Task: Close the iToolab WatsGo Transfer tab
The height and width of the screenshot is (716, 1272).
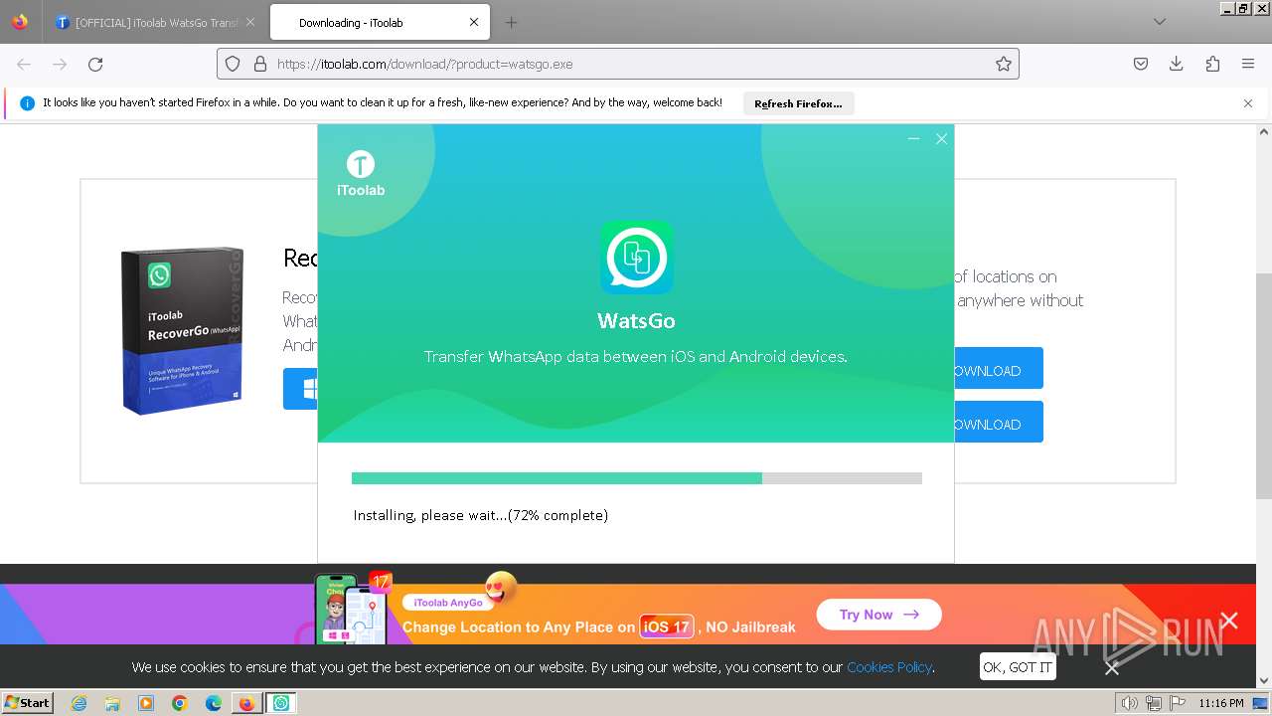Action: pos(249,22)
